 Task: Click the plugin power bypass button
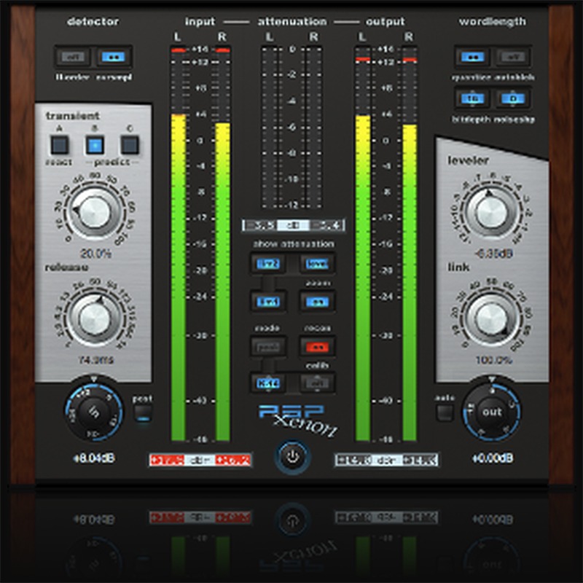pyautogui.click(x=293, y=457)
